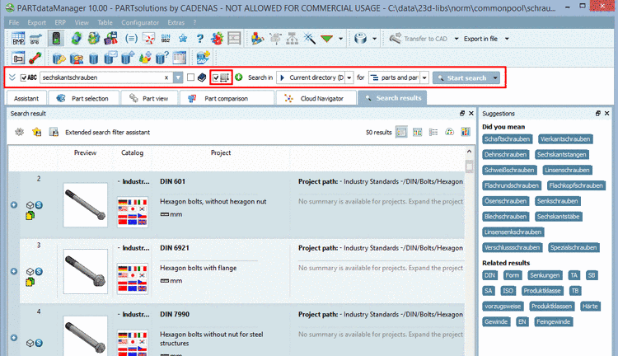Switch results to thumbnail grid view
Screen dimensions: 618x356
tap(418, 132)
